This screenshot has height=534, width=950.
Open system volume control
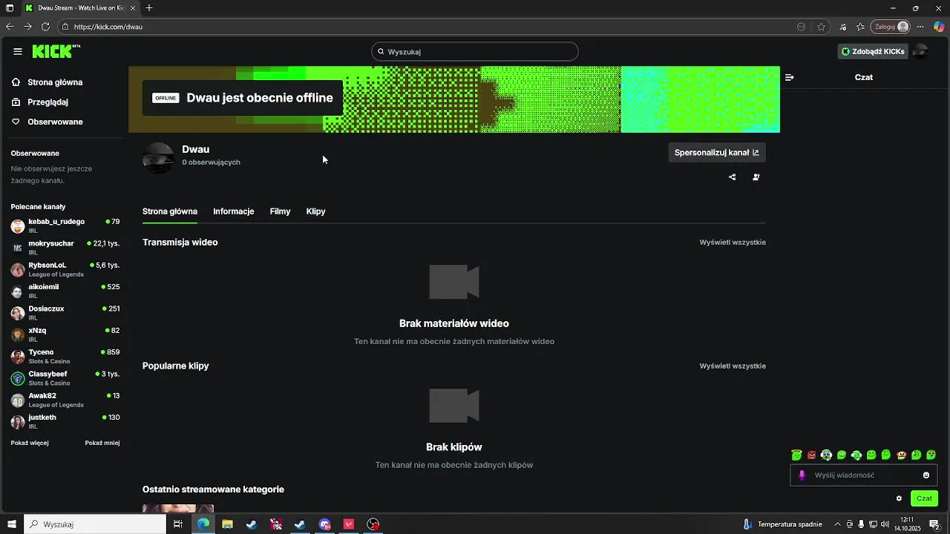click(x=885, y=524)
